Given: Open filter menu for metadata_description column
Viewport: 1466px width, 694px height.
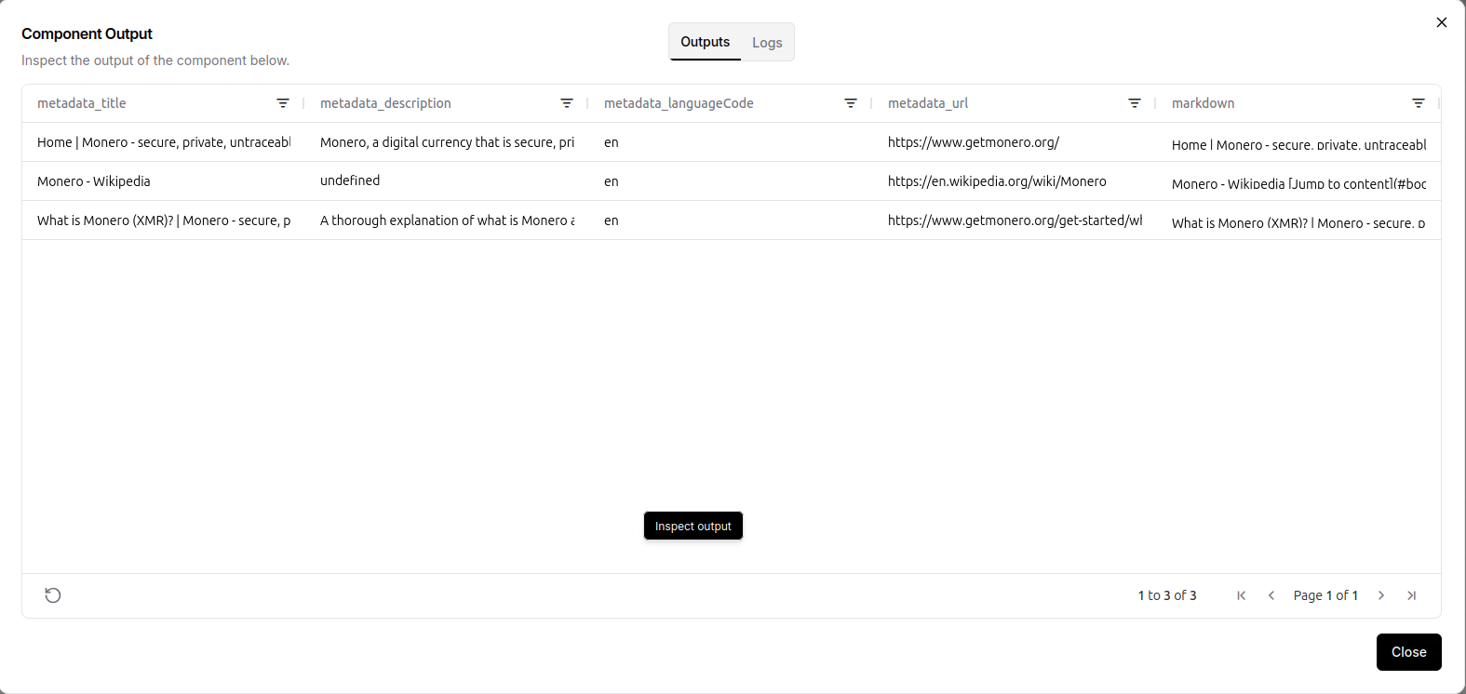Looking at the screenshot, I should click(567, 103).
